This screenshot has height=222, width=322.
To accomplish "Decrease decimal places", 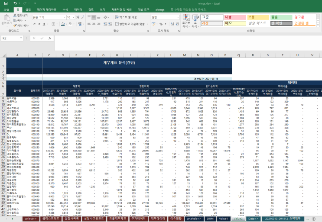I will click(x=177, y=24).
